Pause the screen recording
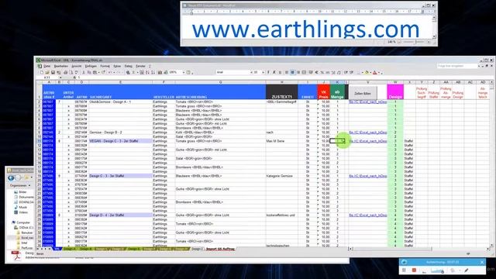The image size is (496, 279). [x=404, y=270]
